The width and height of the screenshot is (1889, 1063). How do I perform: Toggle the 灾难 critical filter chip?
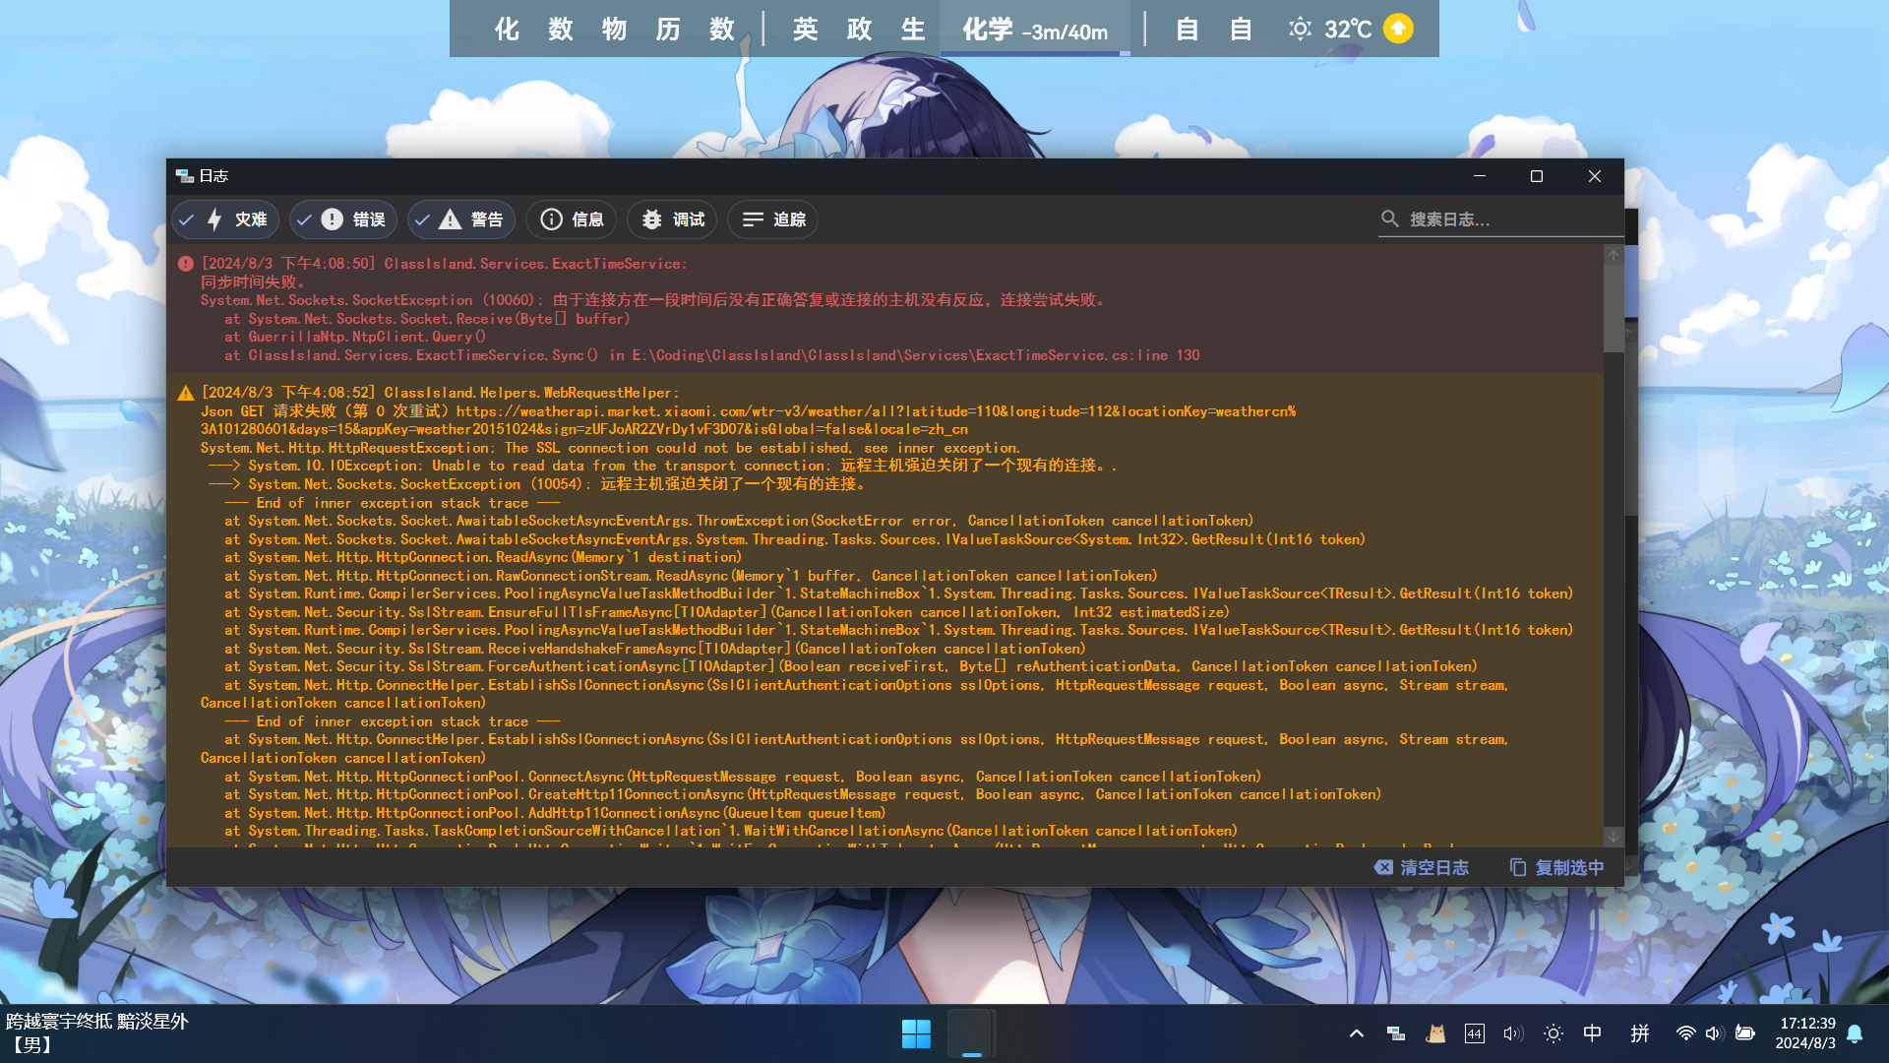pyautogui.click(x=225, y=219)
